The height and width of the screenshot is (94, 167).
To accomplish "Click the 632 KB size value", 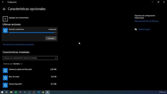I will (x=54, y=77).
